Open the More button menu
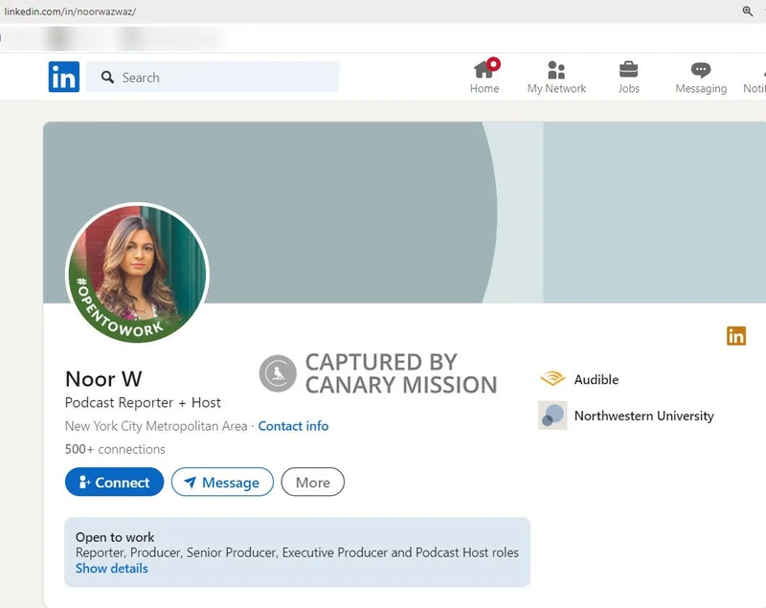Viewport: 766px width, 608px height. pyautogui.click(x=313, y=482)
